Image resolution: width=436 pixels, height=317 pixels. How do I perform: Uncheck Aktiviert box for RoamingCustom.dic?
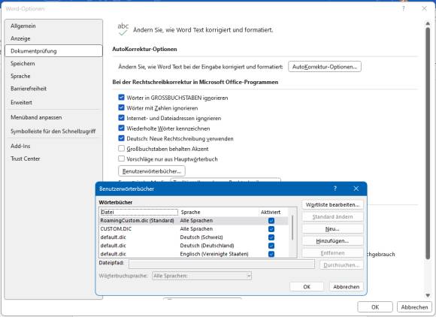click(x=271, y=221)
